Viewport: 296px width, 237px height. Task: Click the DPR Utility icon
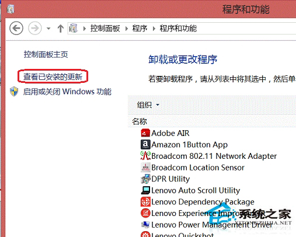pyautogui.click(x=145, y=179)
